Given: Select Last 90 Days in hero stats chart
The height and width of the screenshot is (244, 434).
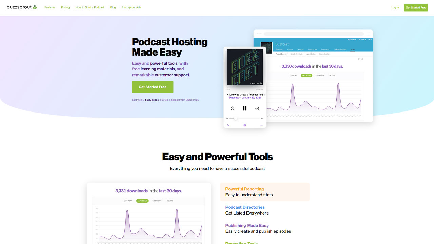Looking at the screenshot, I should 320,76.
